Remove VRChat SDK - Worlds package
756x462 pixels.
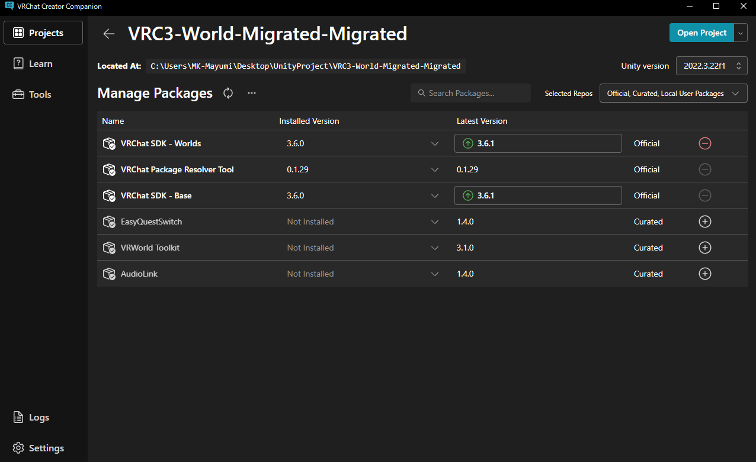(704, 143)
